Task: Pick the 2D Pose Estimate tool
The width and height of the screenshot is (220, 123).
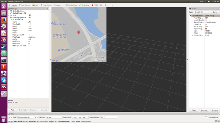Action: click(70, 5)
